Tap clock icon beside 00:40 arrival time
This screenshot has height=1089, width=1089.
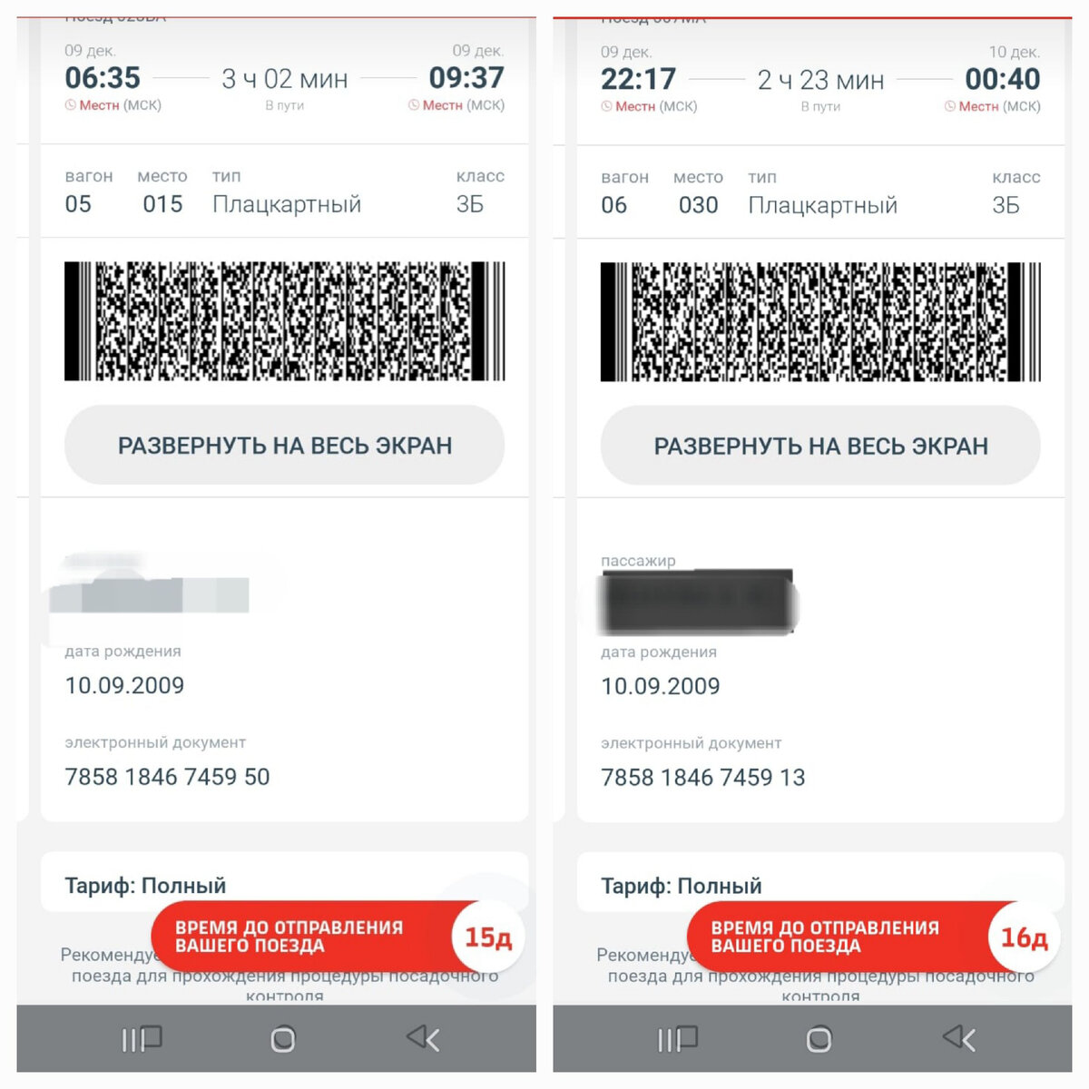950,106
